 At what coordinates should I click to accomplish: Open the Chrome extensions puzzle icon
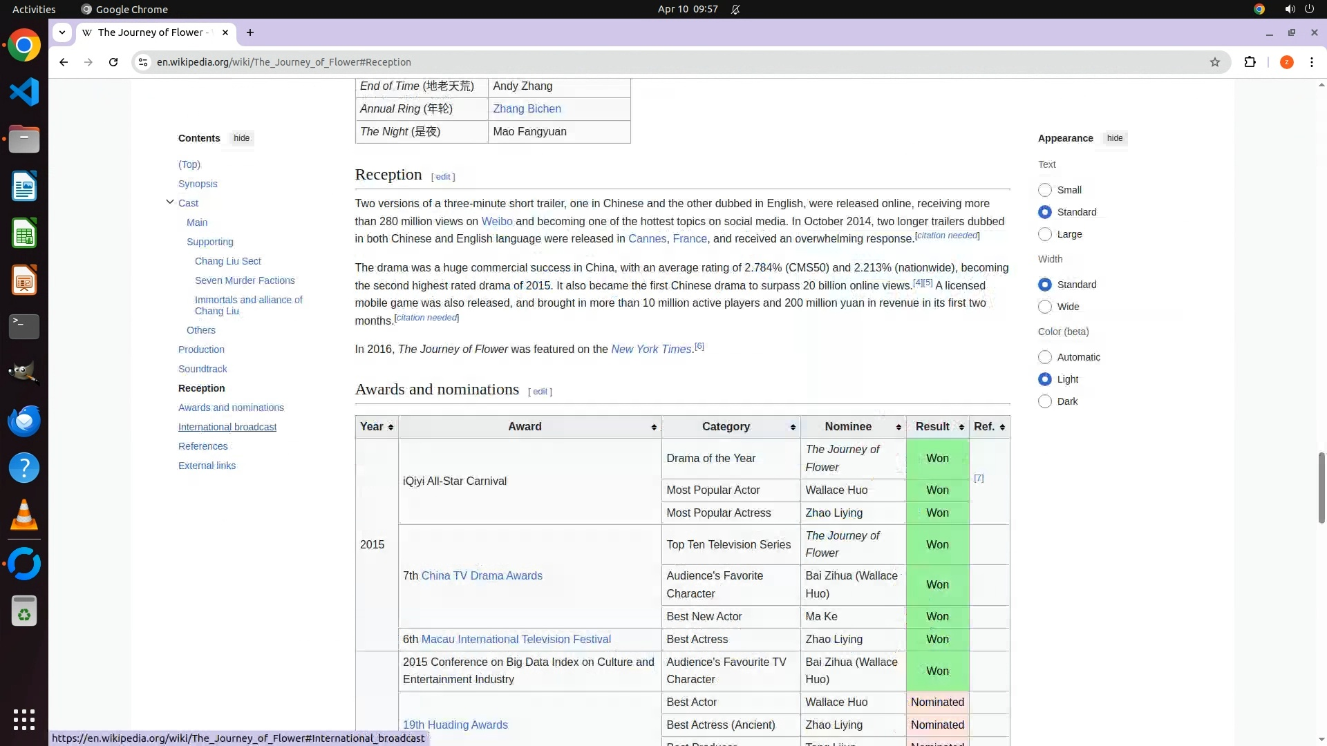pos(1250,62)
